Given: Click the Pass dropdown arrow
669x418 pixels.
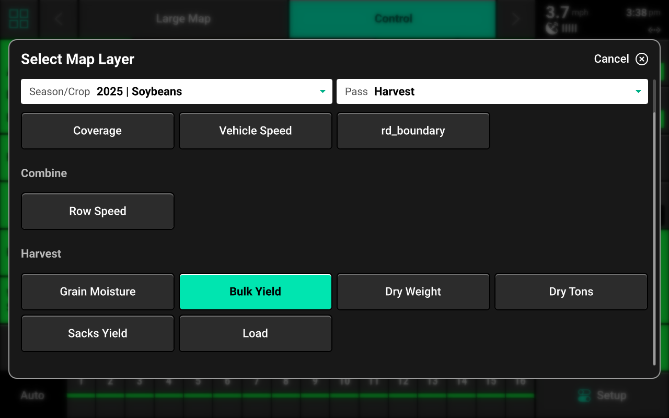Looking at the screenshot, I should [x=638, y=91].
